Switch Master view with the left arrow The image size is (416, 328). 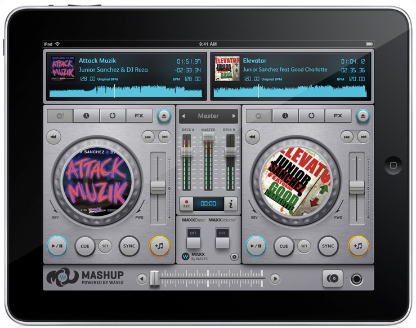pyautogui.click(x=184, y=116)
